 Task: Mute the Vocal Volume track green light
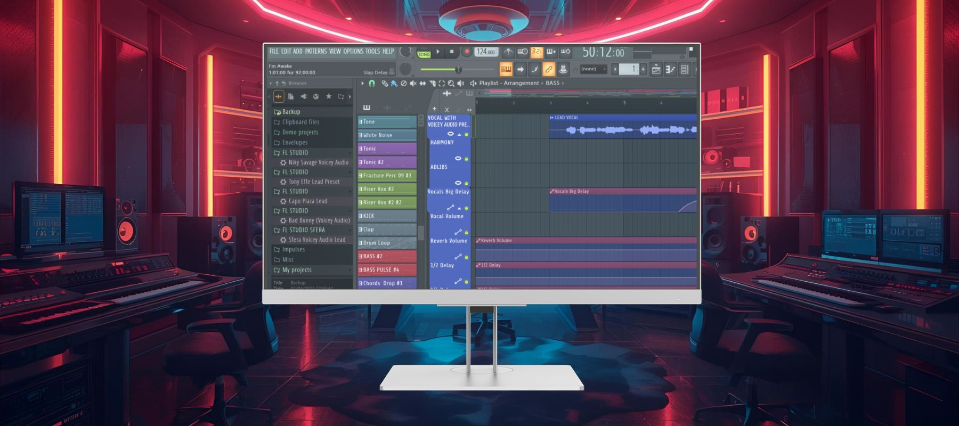[466, 233]
